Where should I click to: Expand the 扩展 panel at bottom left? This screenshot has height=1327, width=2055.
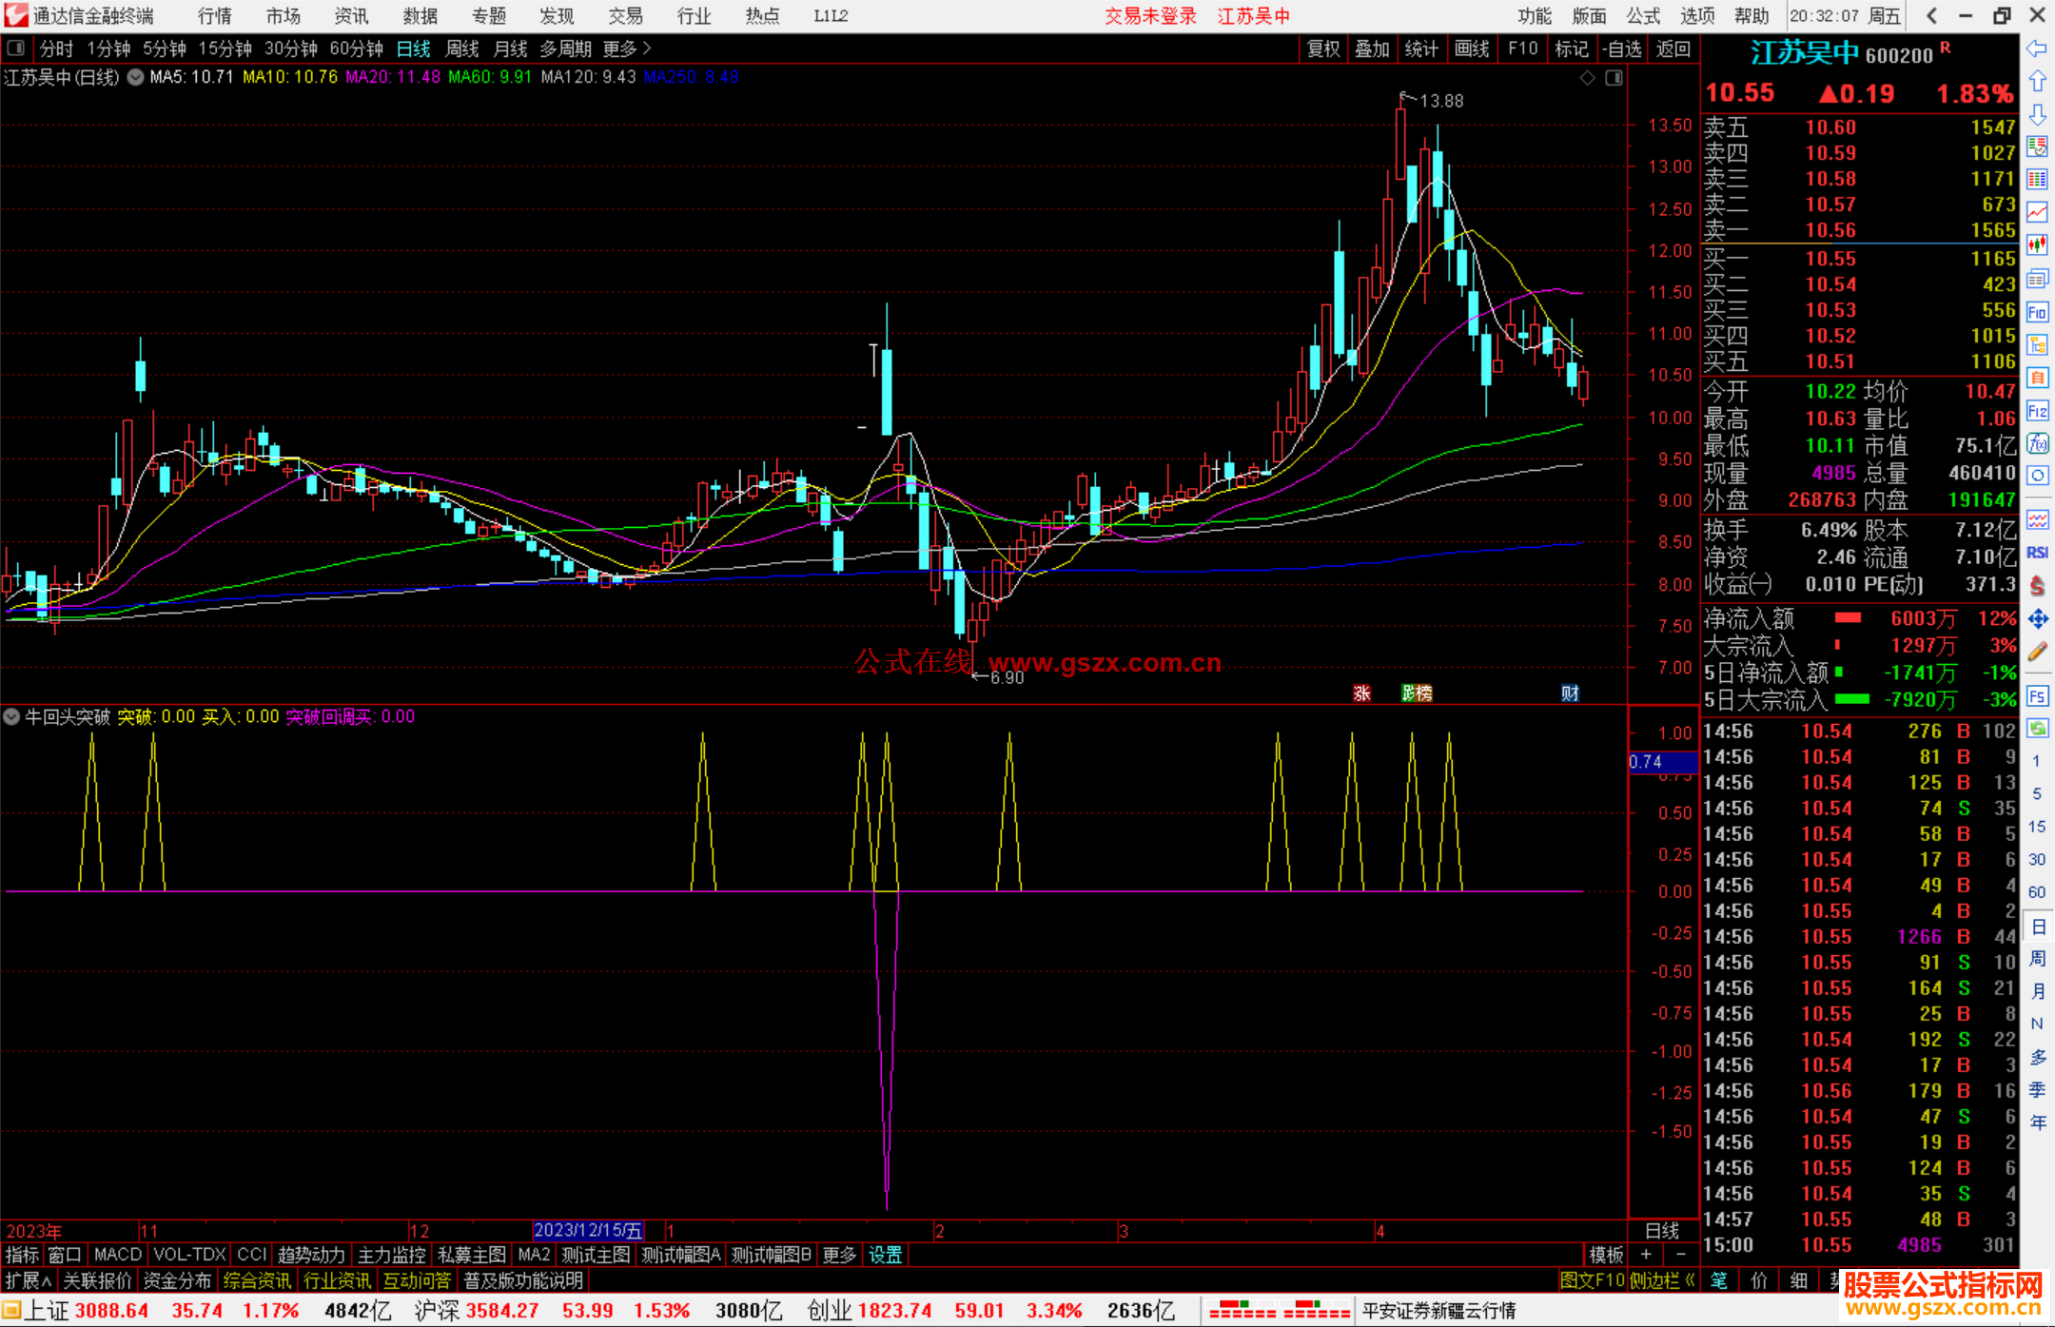tap(29, 1280)
